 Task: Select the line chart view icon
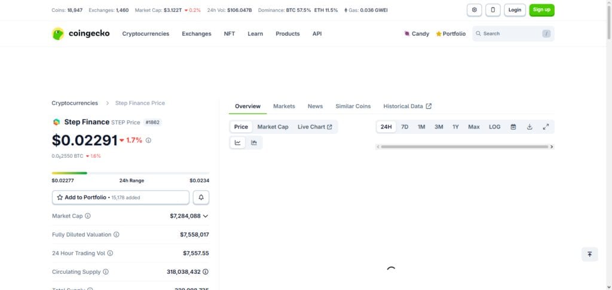pyautogui.click(x=237, y=142)
